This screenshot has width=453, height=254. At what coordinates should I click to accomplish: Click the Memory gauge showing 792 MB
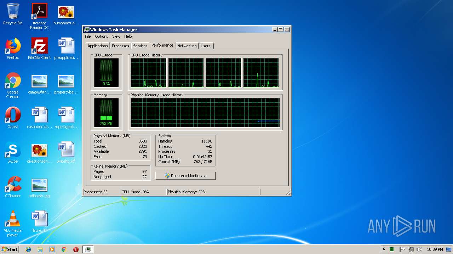(x=106, y=113)
